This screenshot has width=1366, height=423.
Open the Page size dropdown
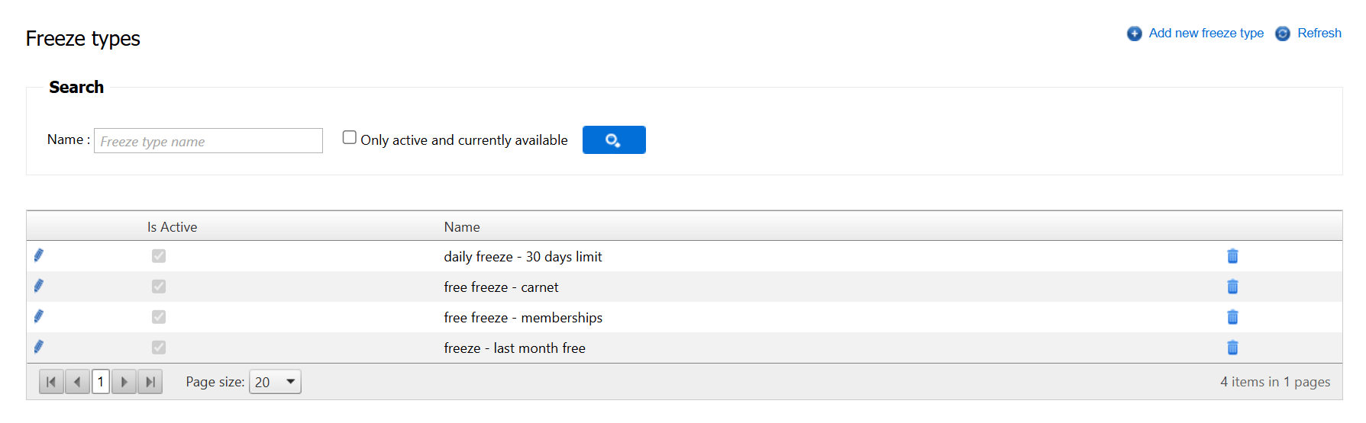[276, 382]
